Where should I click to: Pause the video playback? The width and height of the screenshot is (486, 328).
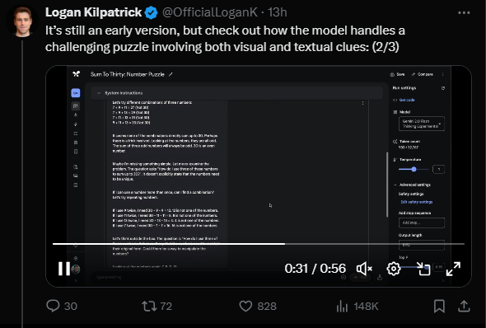[x=64, y=269]
